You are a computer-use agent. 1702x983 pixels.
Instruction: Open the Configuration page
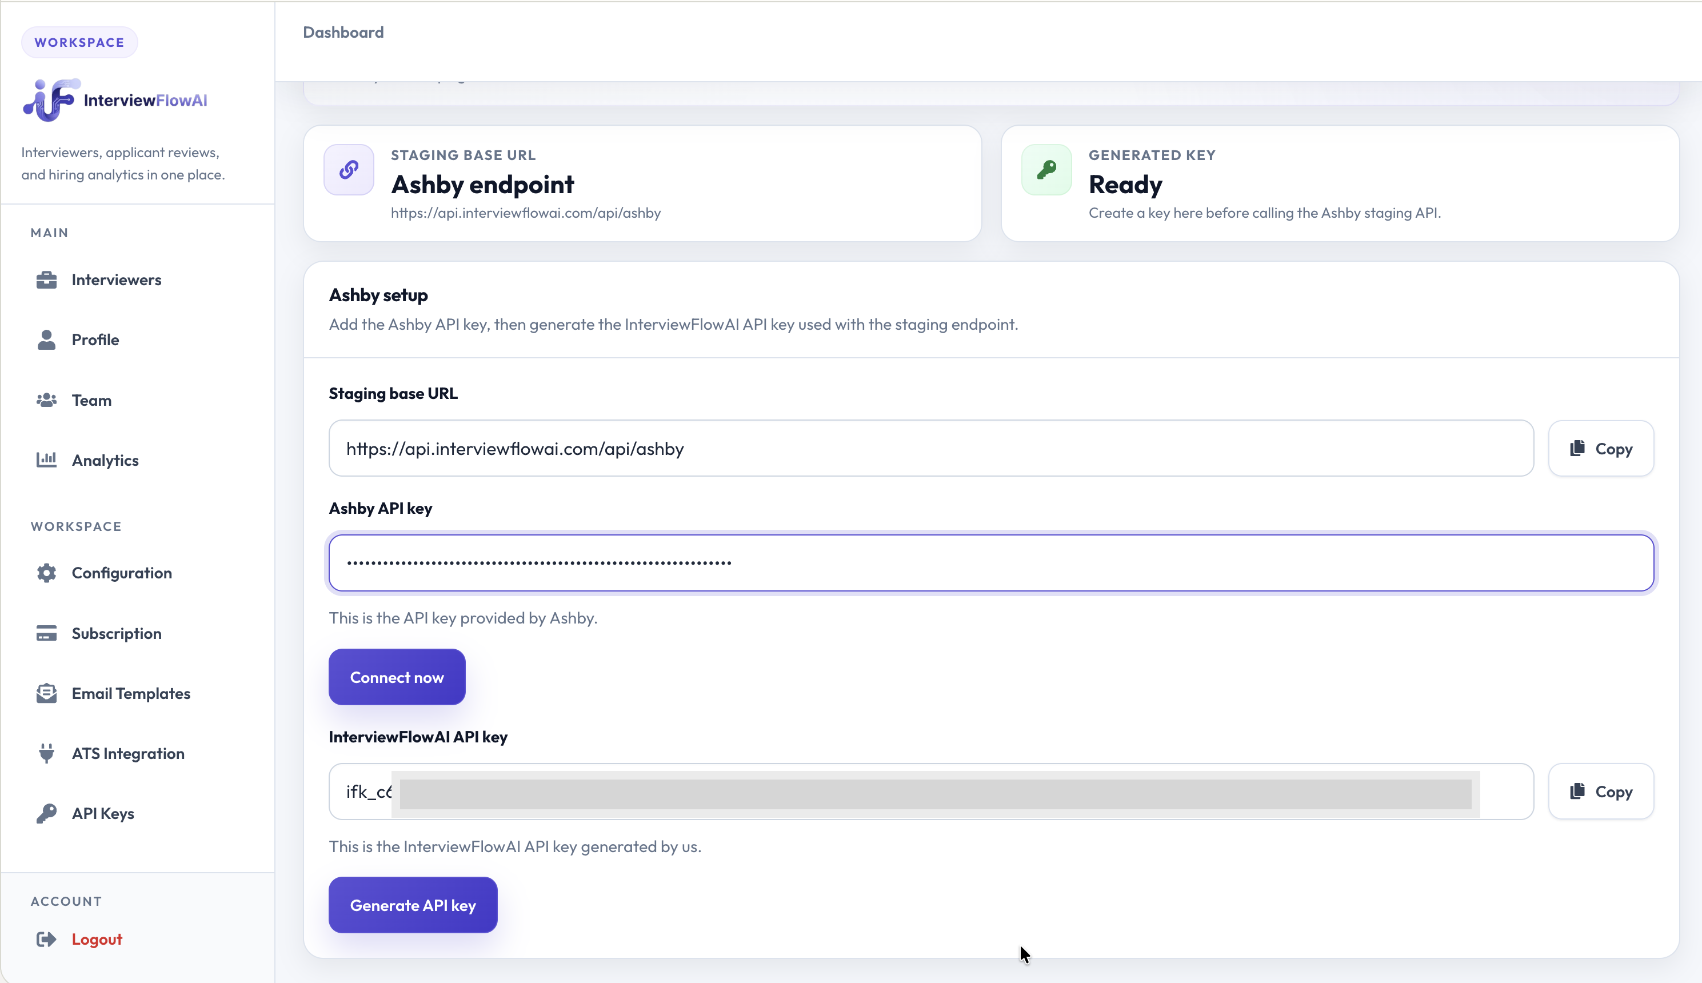(x=122, y=573)
